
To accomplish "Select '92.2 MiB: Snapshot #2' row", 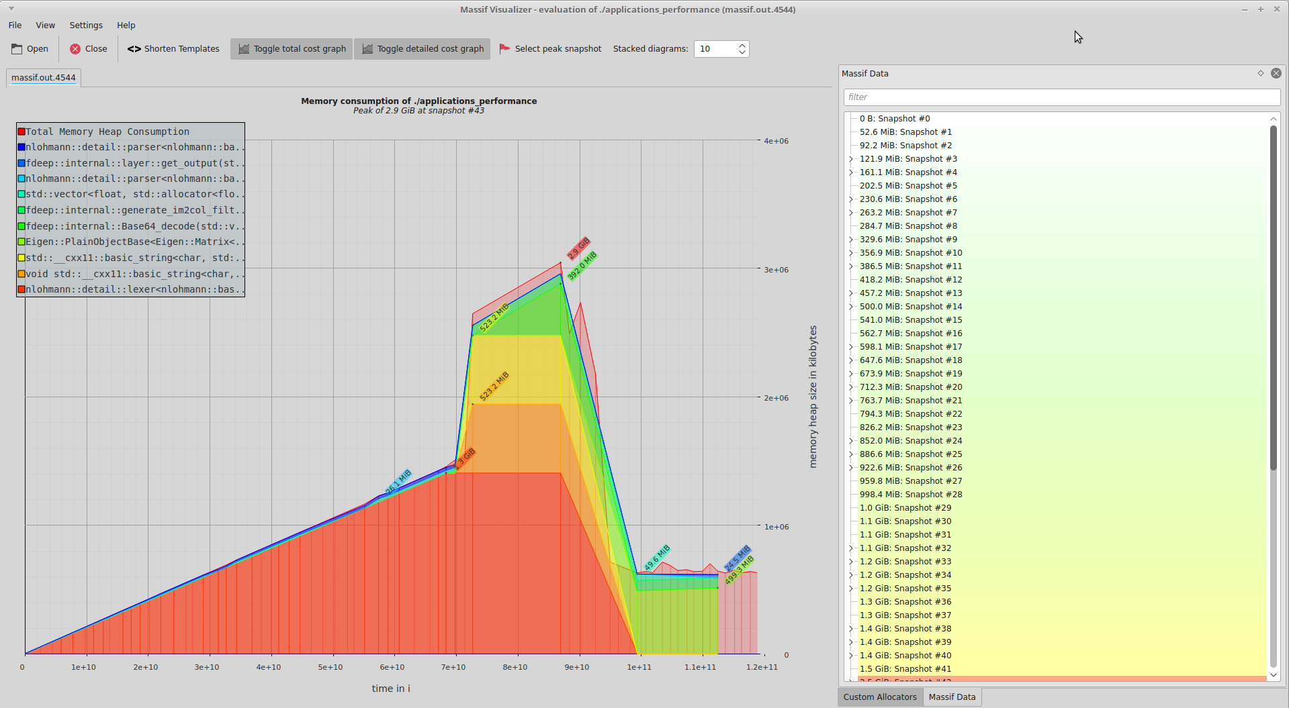I will click(1061, 146).
